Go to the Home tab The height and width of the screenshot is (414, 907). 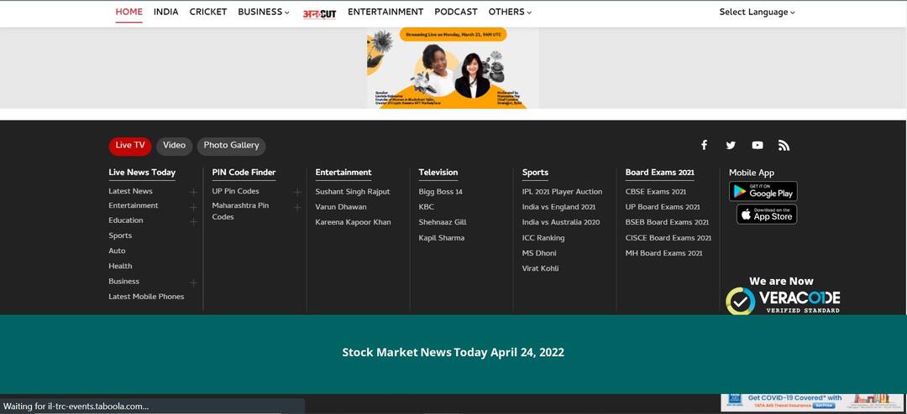(x=129, y=12)
